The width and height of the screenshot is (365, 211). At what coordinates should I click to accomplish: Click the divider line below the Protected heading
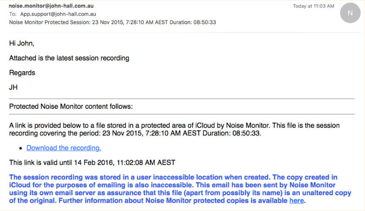pyautogui.click(x=182, y=114)
